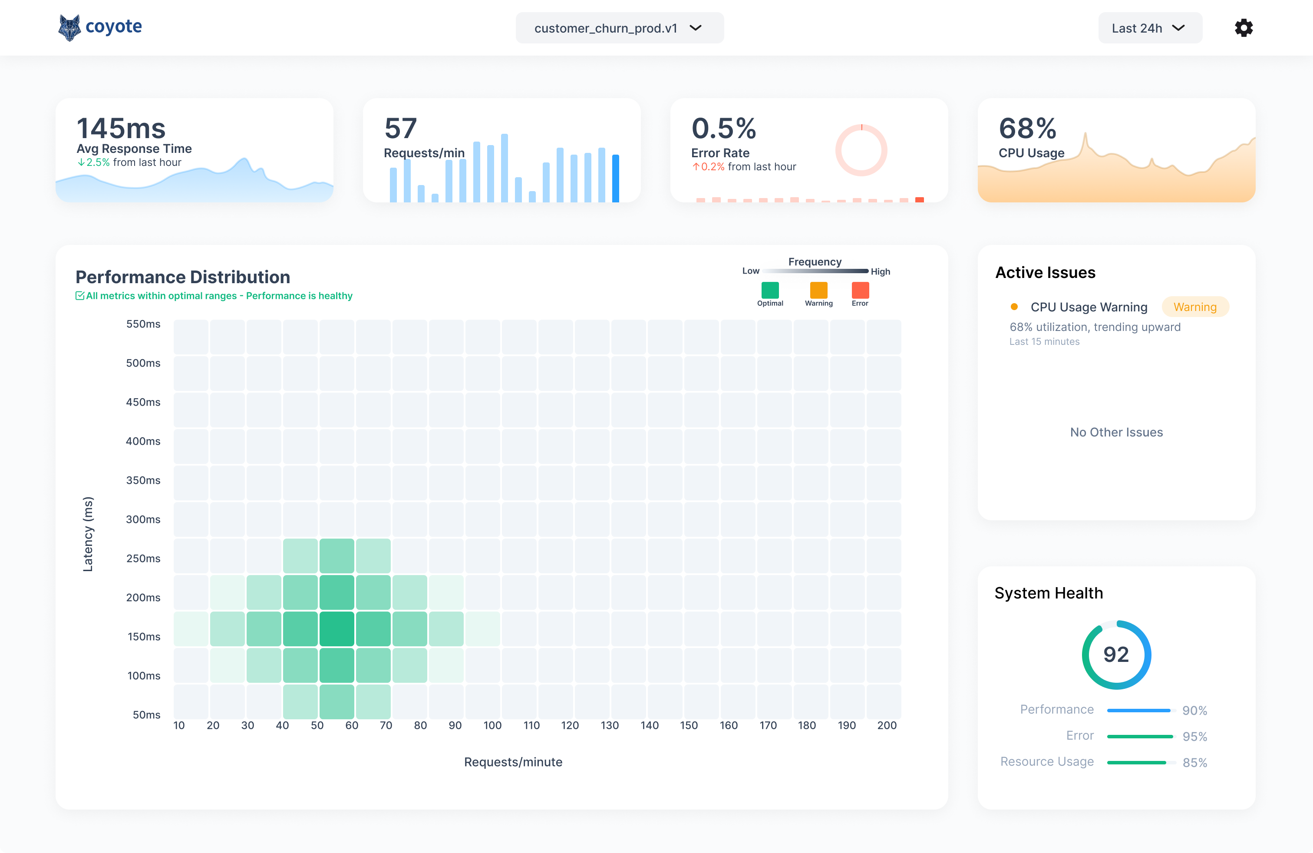This screenshot has width=1313, height=853.
Task: Open the customer_churn_prod.v1 model selector
Action: [x=619, y=28]
